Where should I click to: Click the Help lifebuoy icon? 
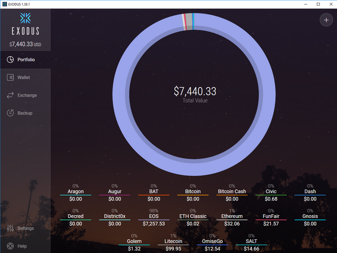click(10, 246)
